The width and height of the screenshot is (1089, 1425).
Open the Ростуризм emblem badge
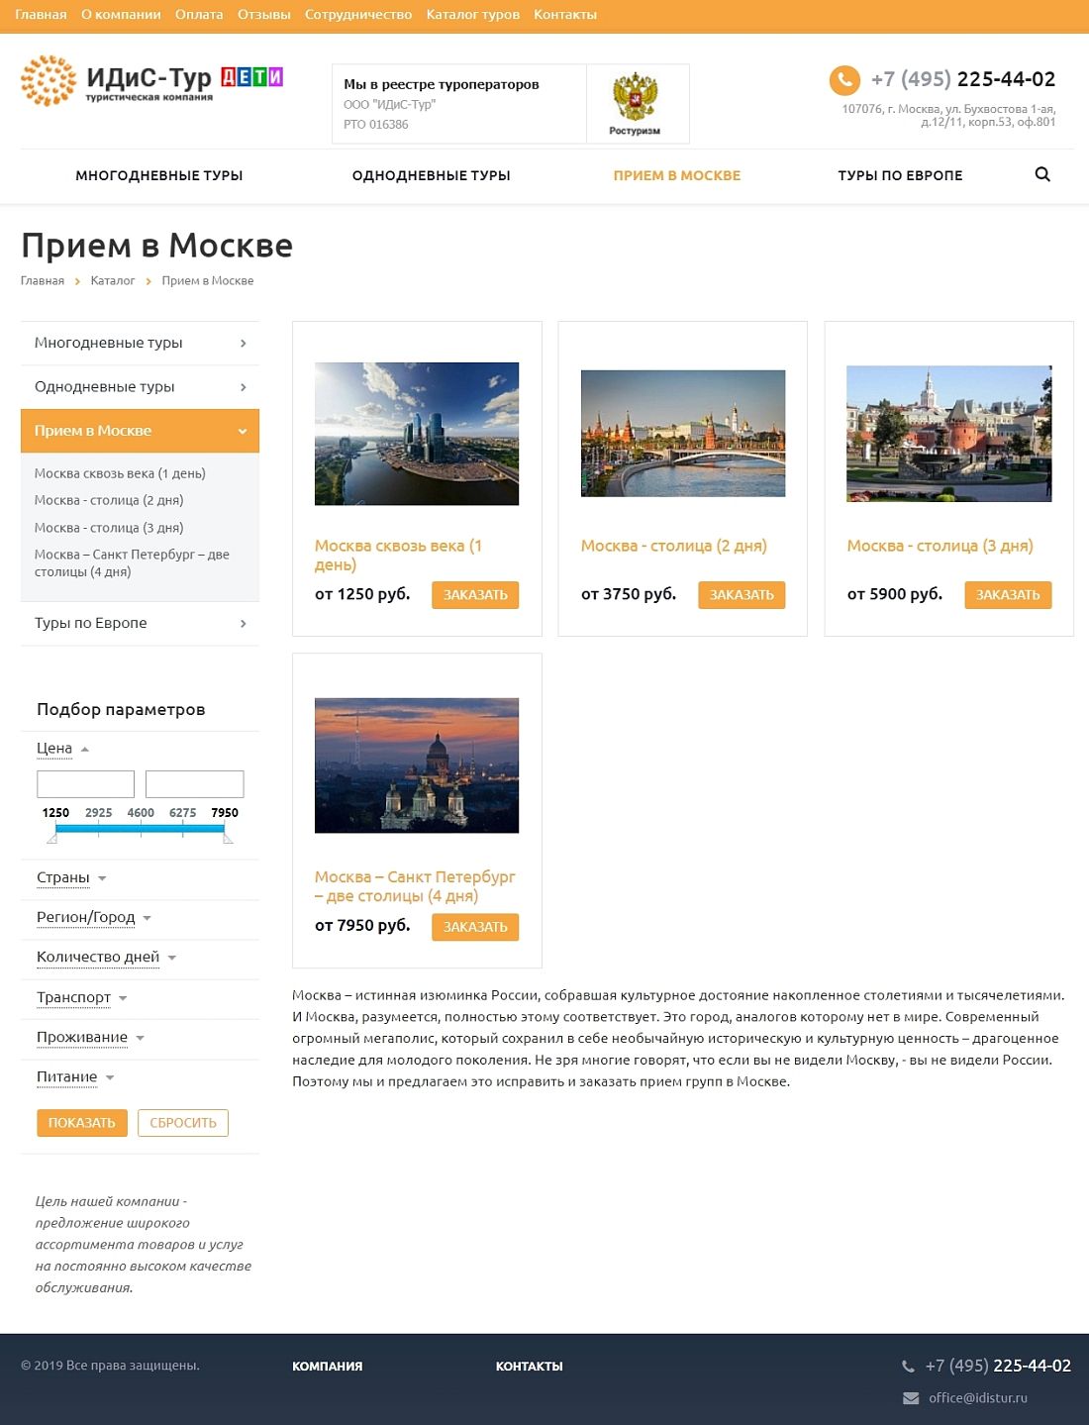click(x=635, y=103)
